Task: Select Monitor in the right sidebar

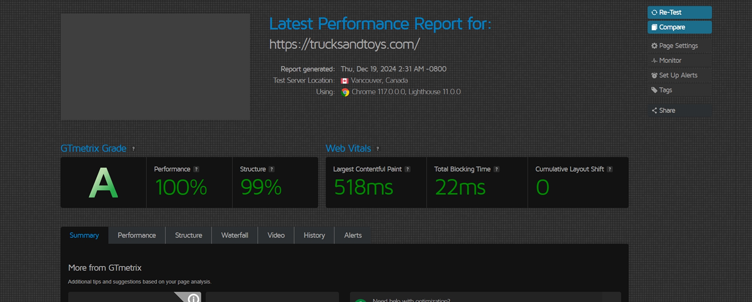Action: click(670, 60)
